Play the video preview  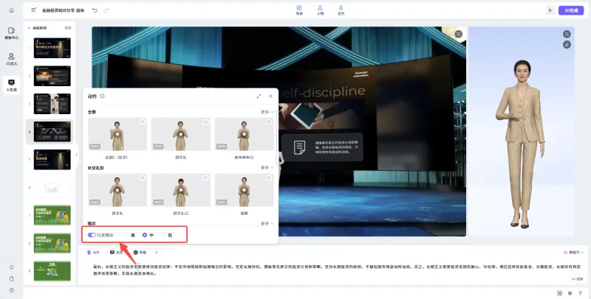click(550, 10)
